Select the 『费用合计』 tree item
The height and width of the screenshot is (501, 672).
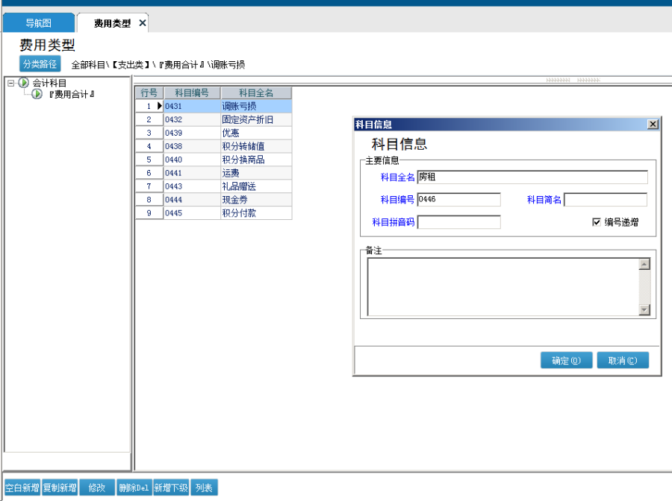point(71,94)
